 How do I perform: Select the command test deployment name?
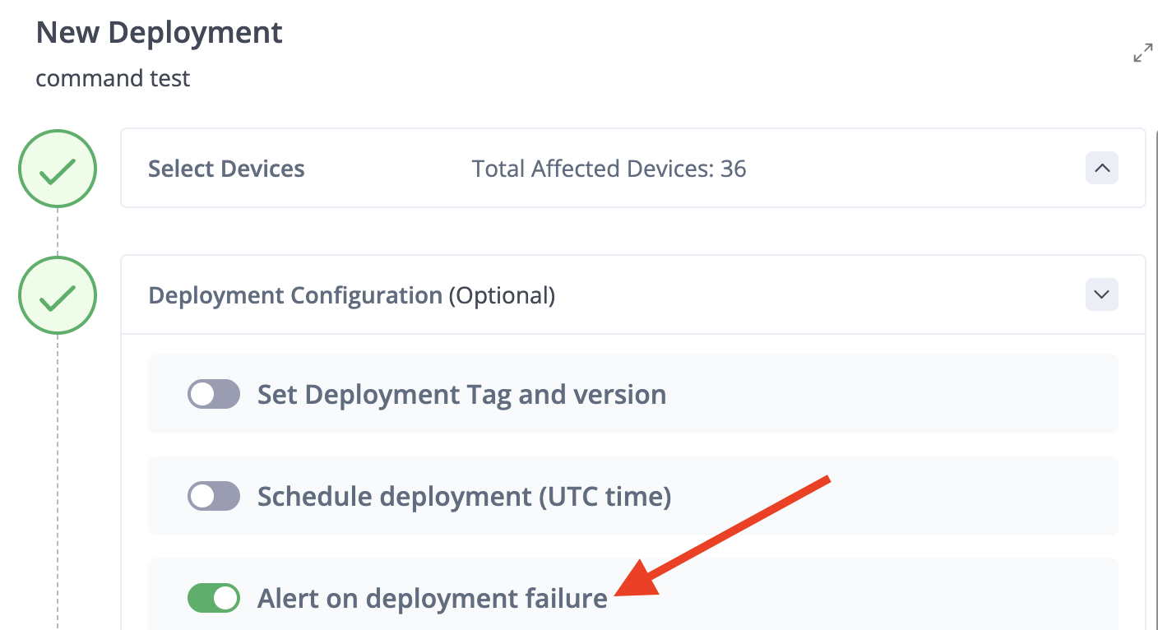(113, 79)
